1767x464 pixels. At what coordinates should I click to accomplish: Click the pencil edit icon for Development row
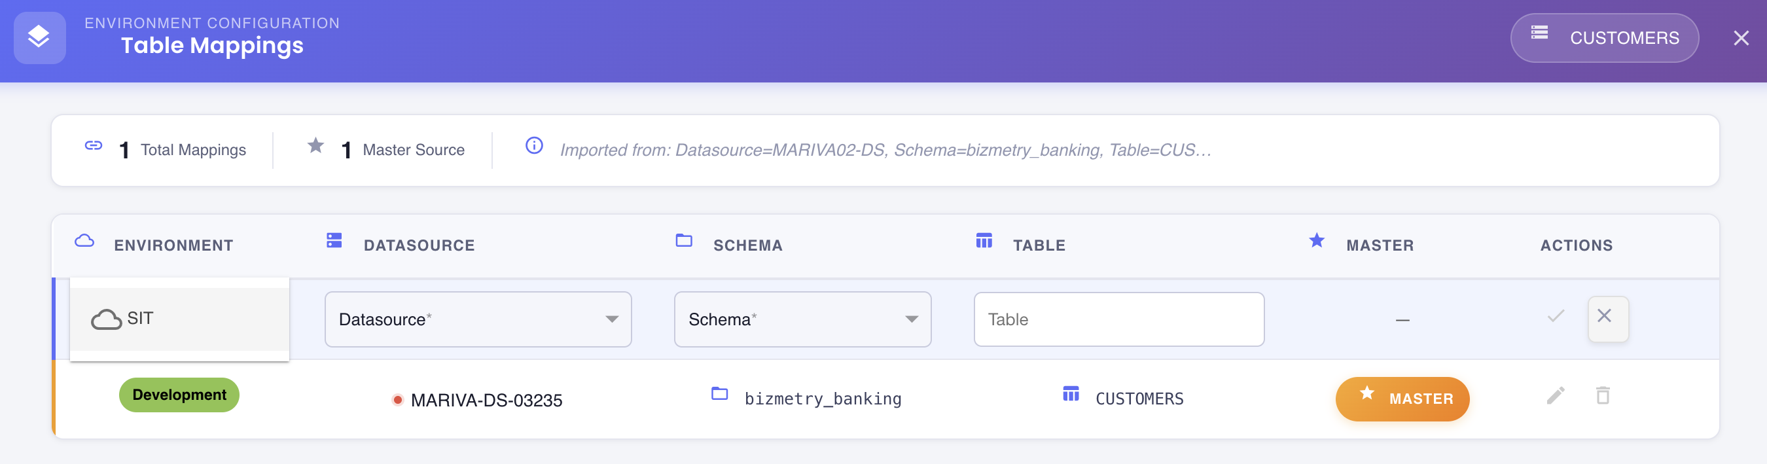(x=1555, y=396)
